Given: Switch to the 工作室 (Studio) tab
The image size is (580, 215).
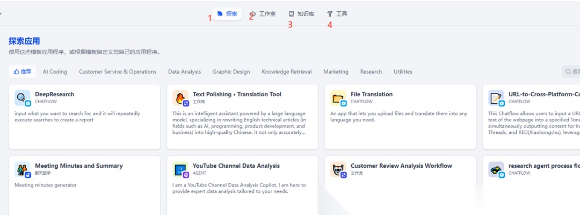Looking at the screenshot, I should [263, 14].
